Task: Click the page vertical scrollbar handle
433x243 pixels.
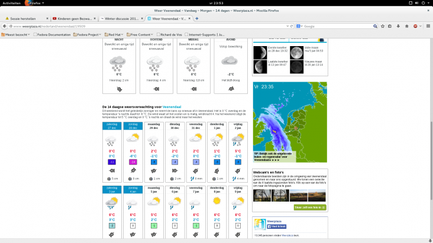Action: pos(431,160)
